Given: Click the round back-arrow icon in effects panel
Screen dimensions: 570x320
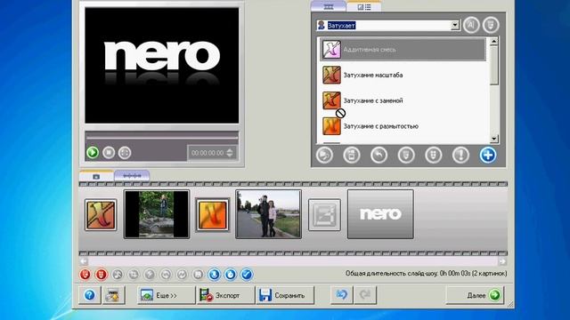Looking at the screenshot, I should [379, 156].
